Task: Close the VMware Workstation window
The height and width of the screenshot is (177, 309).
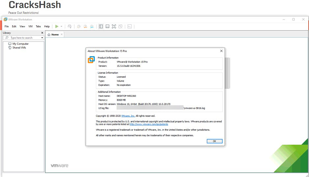Action: pyautogui.click(x=303, y=19)
